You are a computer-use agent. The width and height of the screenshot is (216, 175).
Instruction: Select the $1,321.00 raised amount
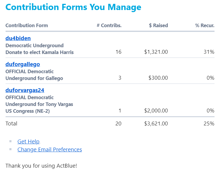[156, 52]
